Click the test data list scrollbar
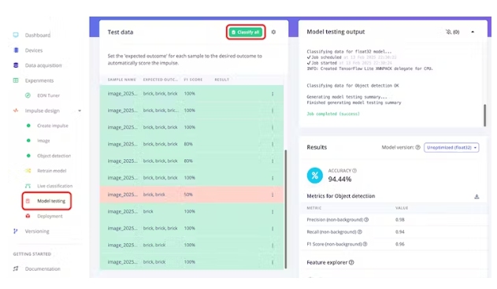The width and height of the screenshot is (497, 289). tap(286, 209)
